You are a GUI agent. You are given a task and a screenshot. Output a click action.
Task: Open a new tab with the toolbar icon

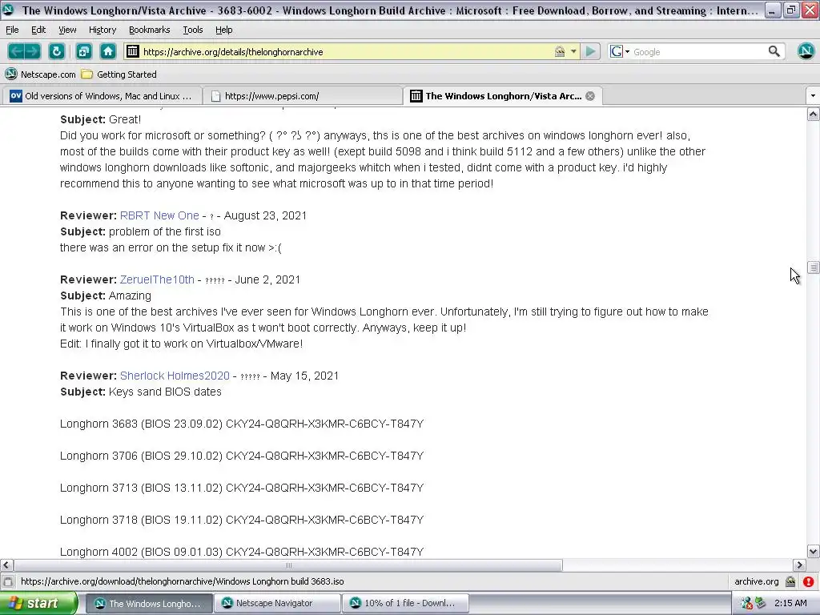83,51
